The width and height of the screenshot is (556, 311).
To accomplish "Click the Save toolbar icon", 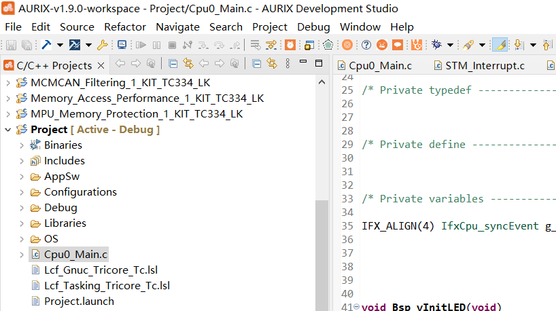I will (11, 45).
